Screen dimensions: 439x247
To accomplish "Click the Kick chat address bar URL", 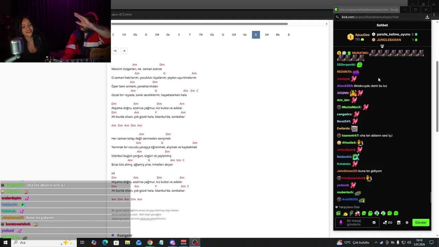I will pyautogui.click(x=370, y=17).
